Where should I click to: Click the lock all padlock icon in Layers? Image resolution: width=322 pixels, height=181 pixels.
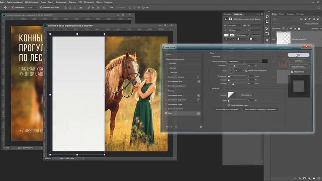[x=299, y=29]
